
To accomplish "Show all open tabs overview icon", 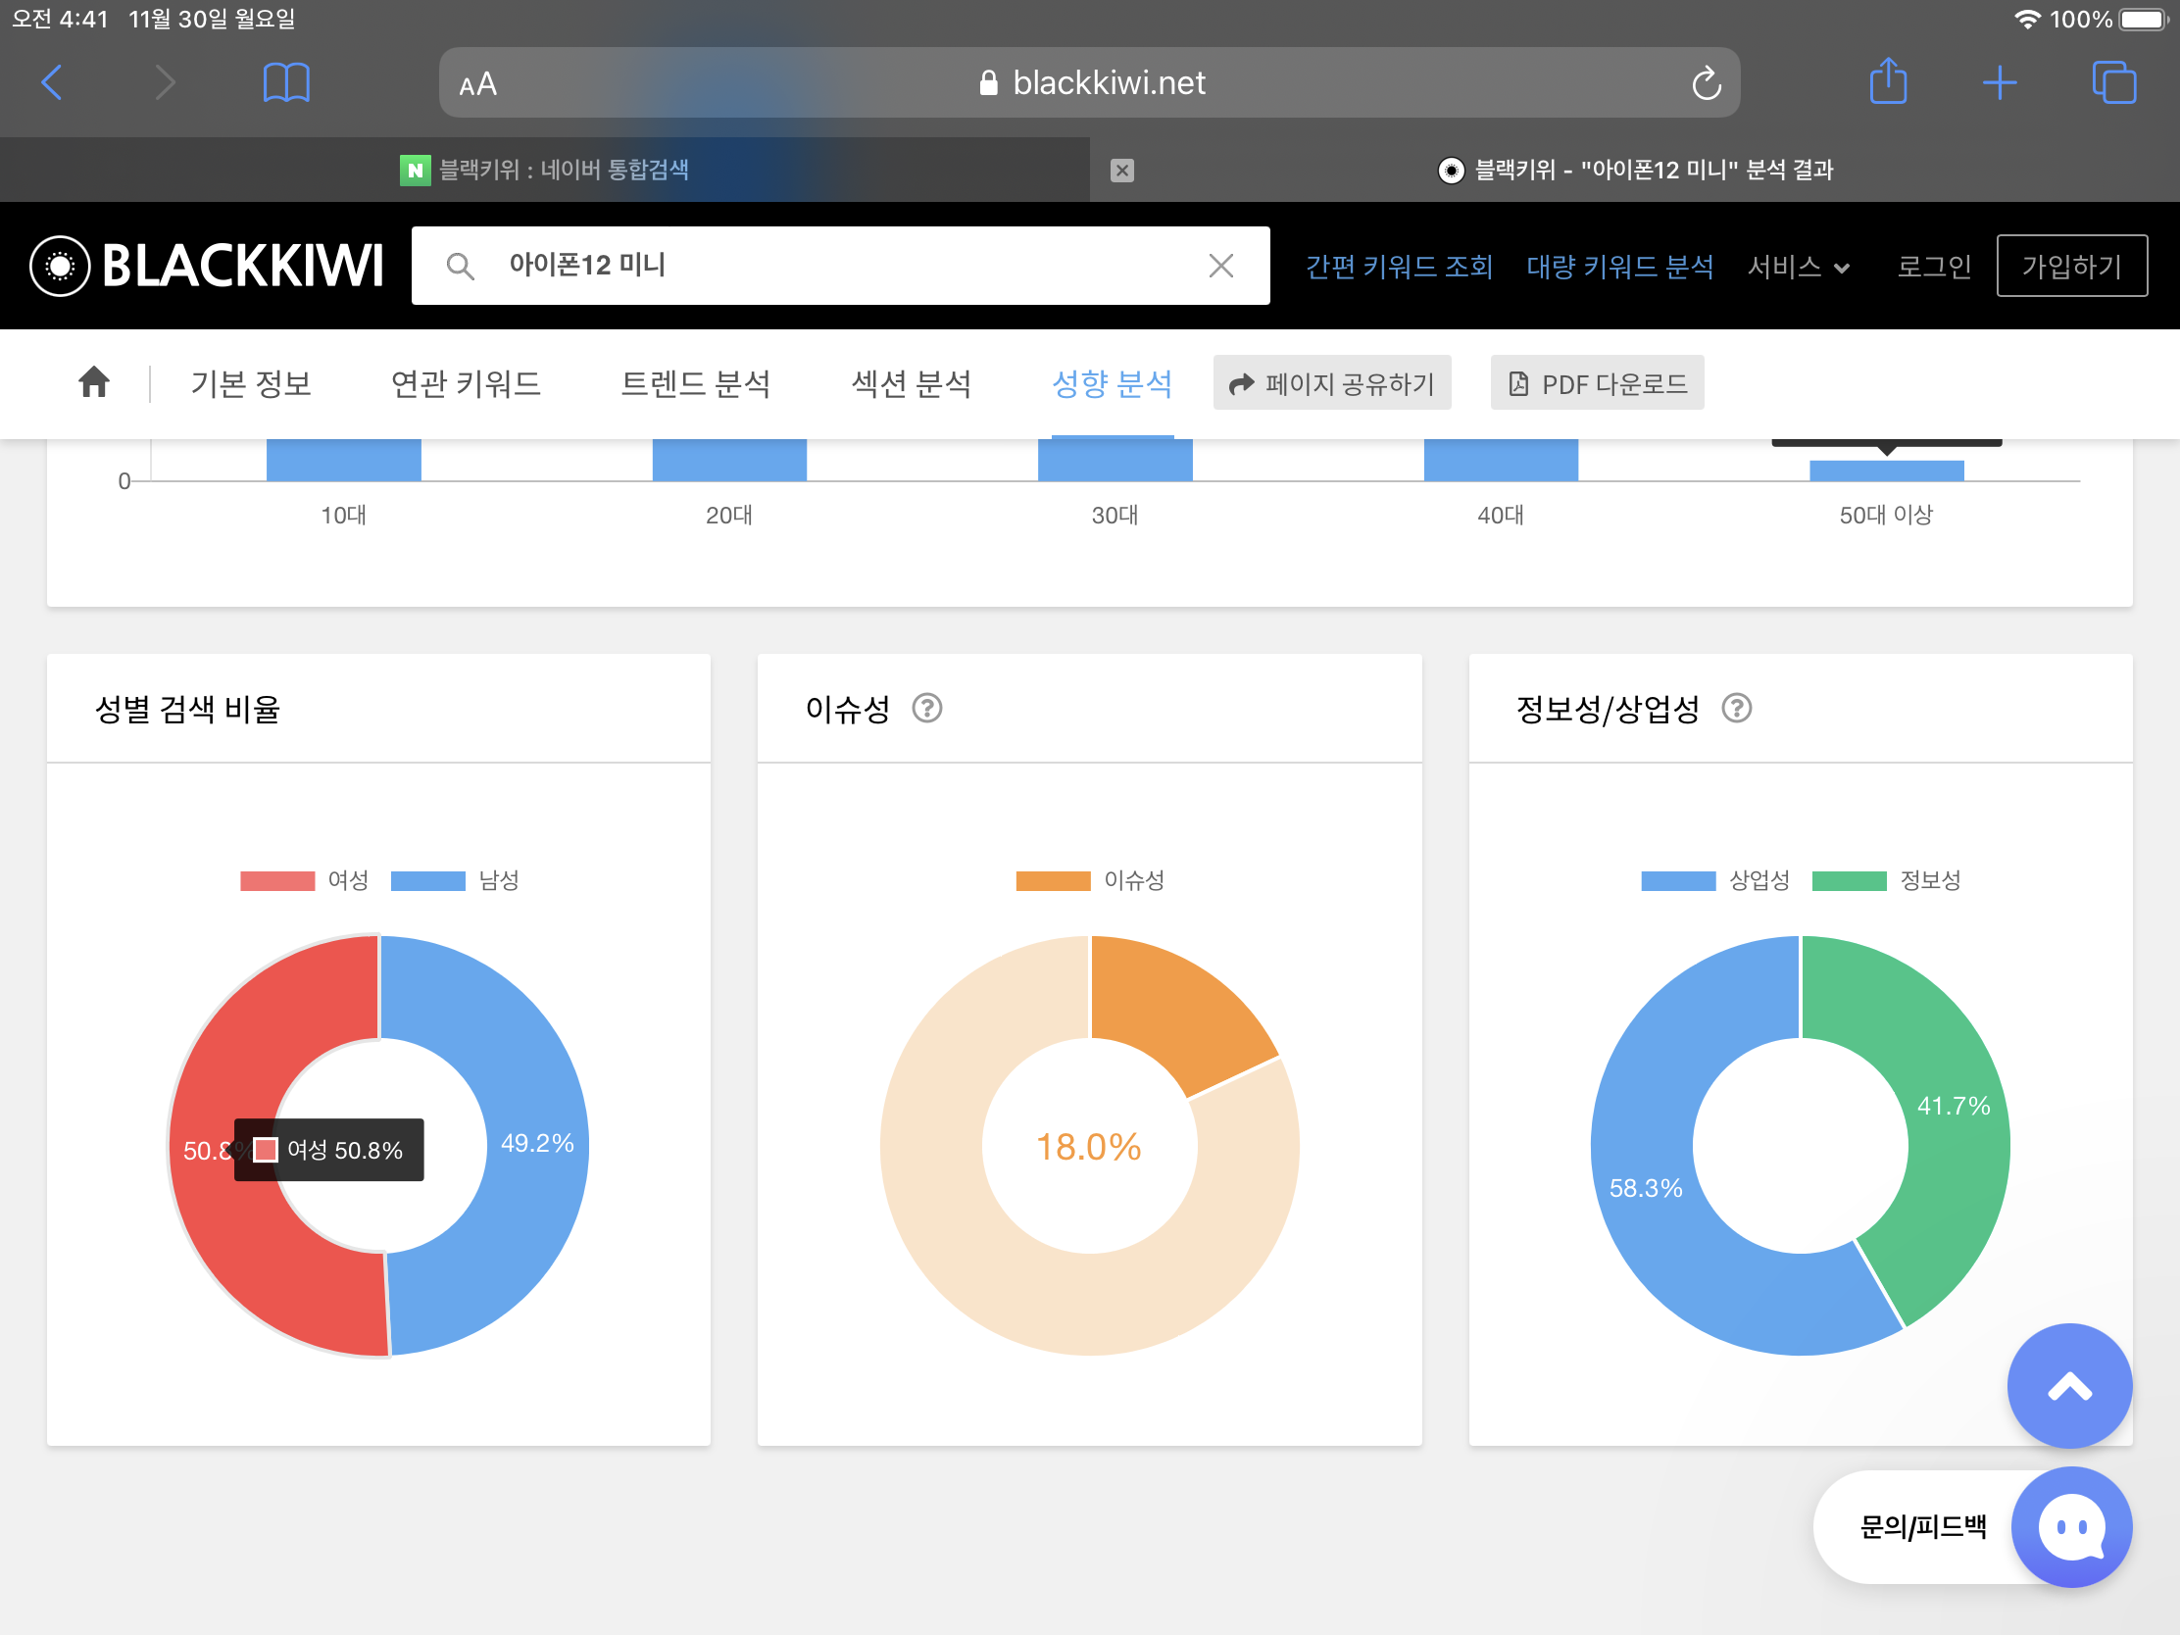I will [x=2113, y=82].
